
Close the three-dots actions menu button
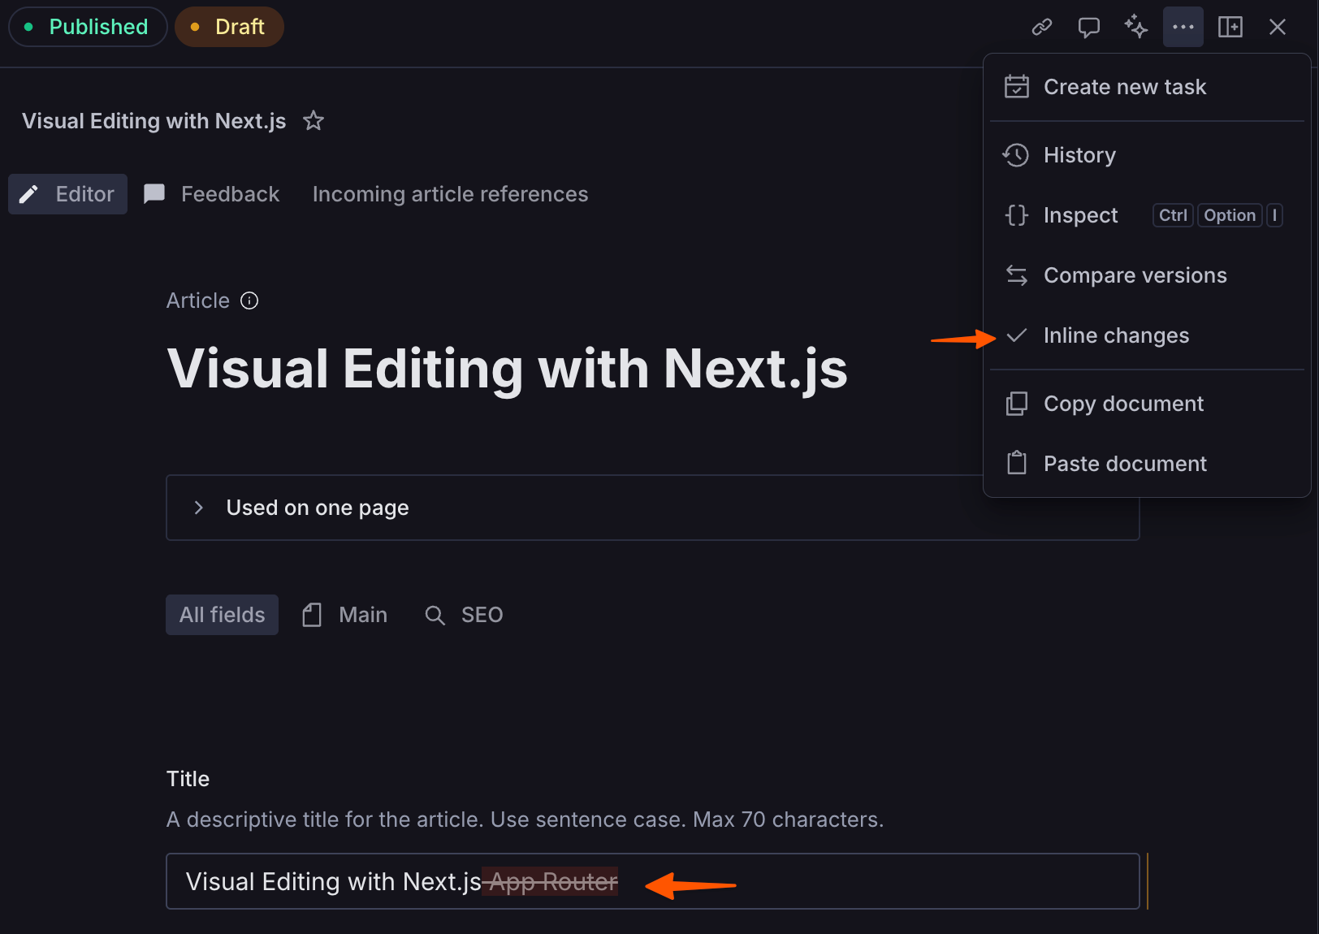click(x=1183, y=27)
